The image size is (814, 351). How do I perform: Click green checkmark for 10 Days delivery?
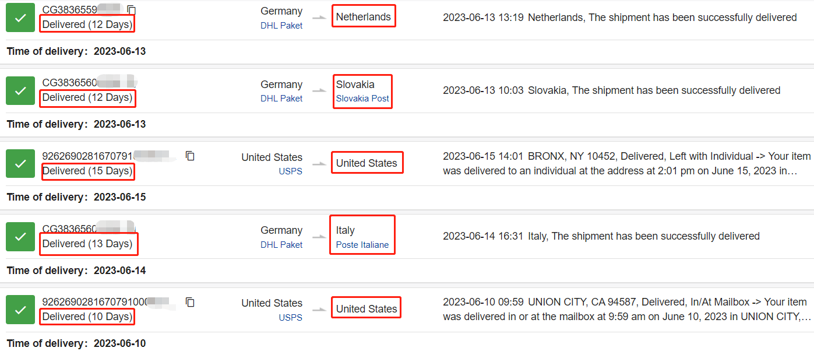click(x=20, y=310)
